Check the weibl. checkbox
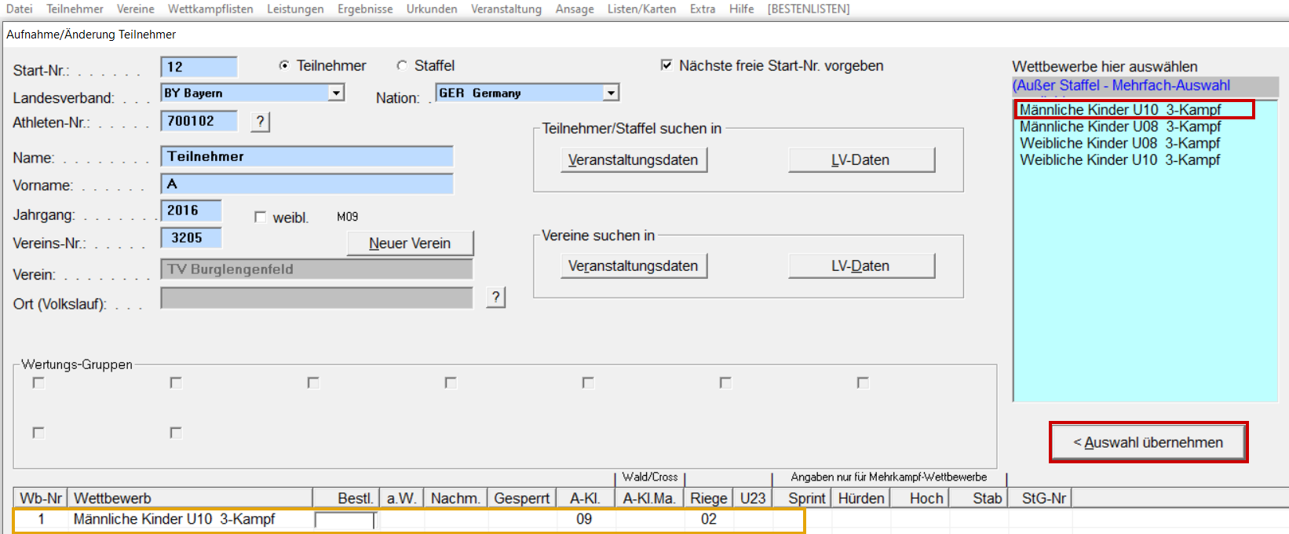 (x=260, y=218)
